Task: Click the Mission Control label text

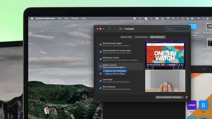Action: click(x=109, y=65)
